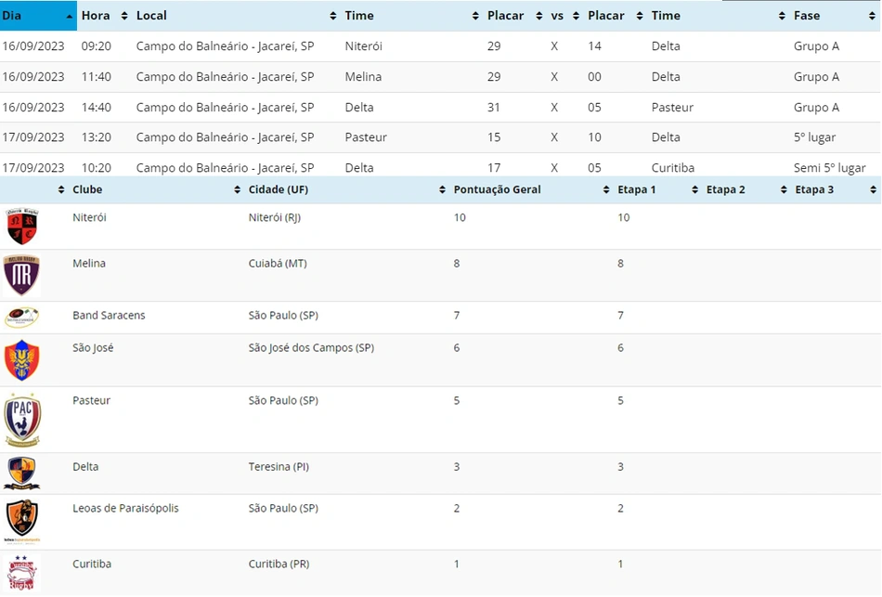
Task: Select Pasteur club name in standings
Action: (x=91, y=400)
